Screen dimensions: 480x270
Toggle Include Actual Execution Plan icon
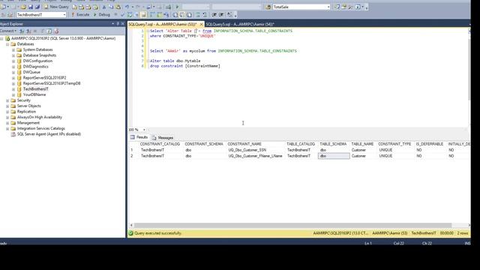pyautogui.click(x=152, y=14)
